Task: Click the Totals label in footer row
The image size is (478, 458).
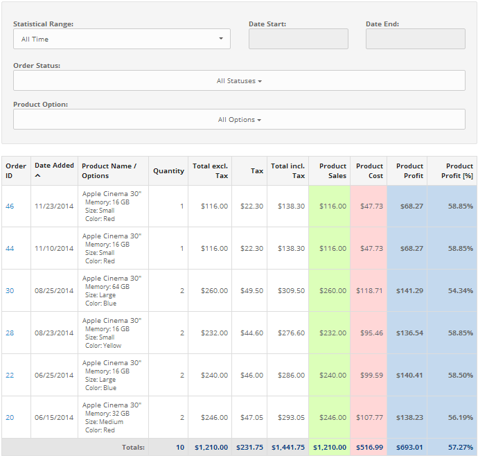Action: click(x=133, y=448)
